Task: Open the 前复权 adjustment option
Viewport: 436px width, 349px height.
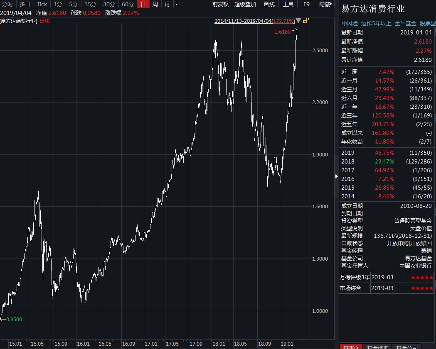Action: (220, 4)
